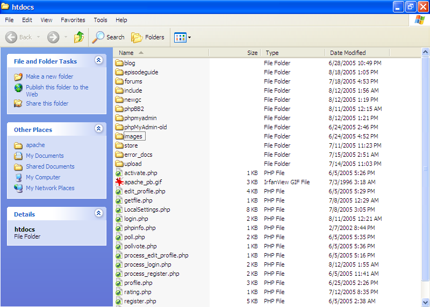Click My Documents icon in Other Places
The height and width of the screenshot is (307, 430).
tap(18, 156)
